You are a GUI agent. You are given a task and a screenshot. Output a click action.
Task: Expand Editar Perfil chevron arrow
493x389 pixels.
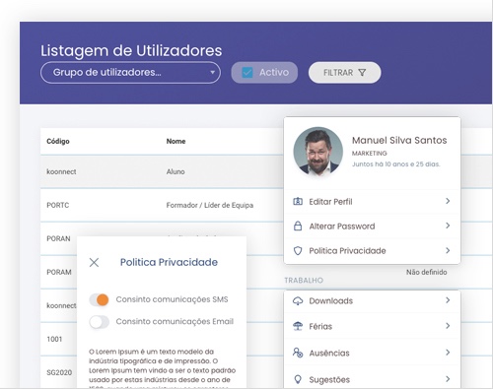[448, 201]
